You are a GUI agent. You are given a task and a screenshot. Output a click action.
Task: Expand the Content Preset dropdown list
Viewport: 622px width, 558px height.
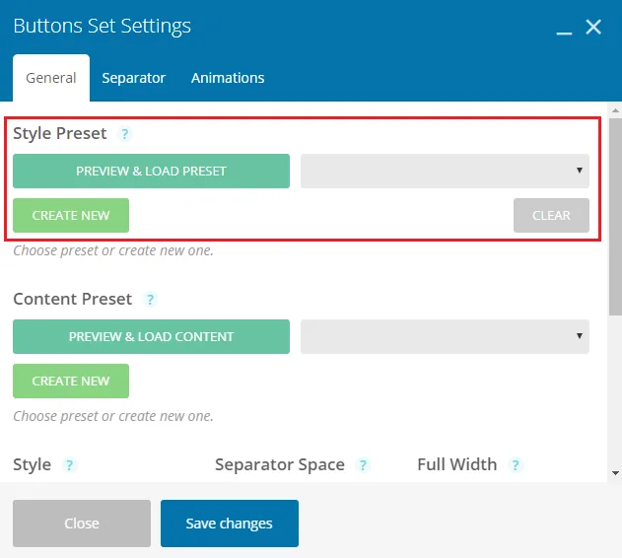click(x=445, y=336)
